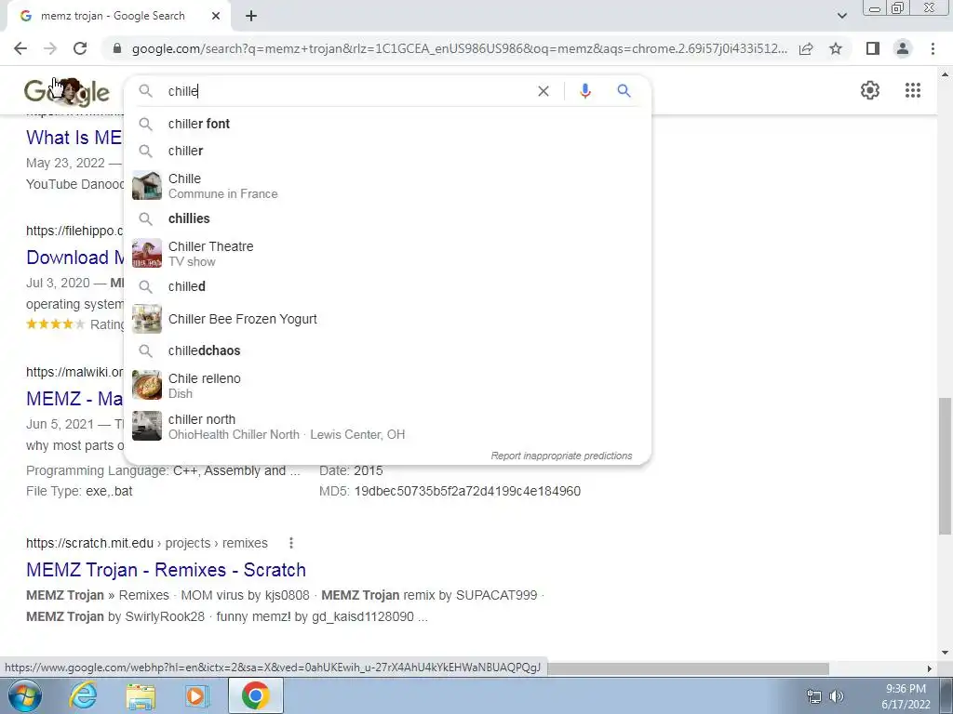The width and height of the screenshot is (953, 714).
Task: Click the 'Date: 2015' text
Action: 351,471
